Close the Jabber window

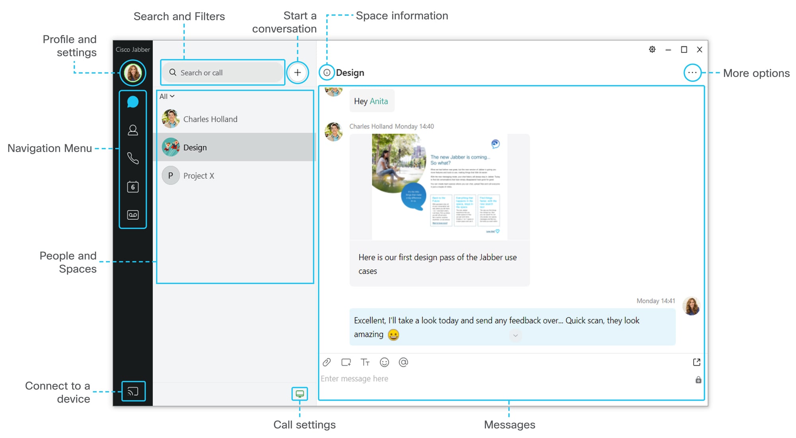click(700, 49)
